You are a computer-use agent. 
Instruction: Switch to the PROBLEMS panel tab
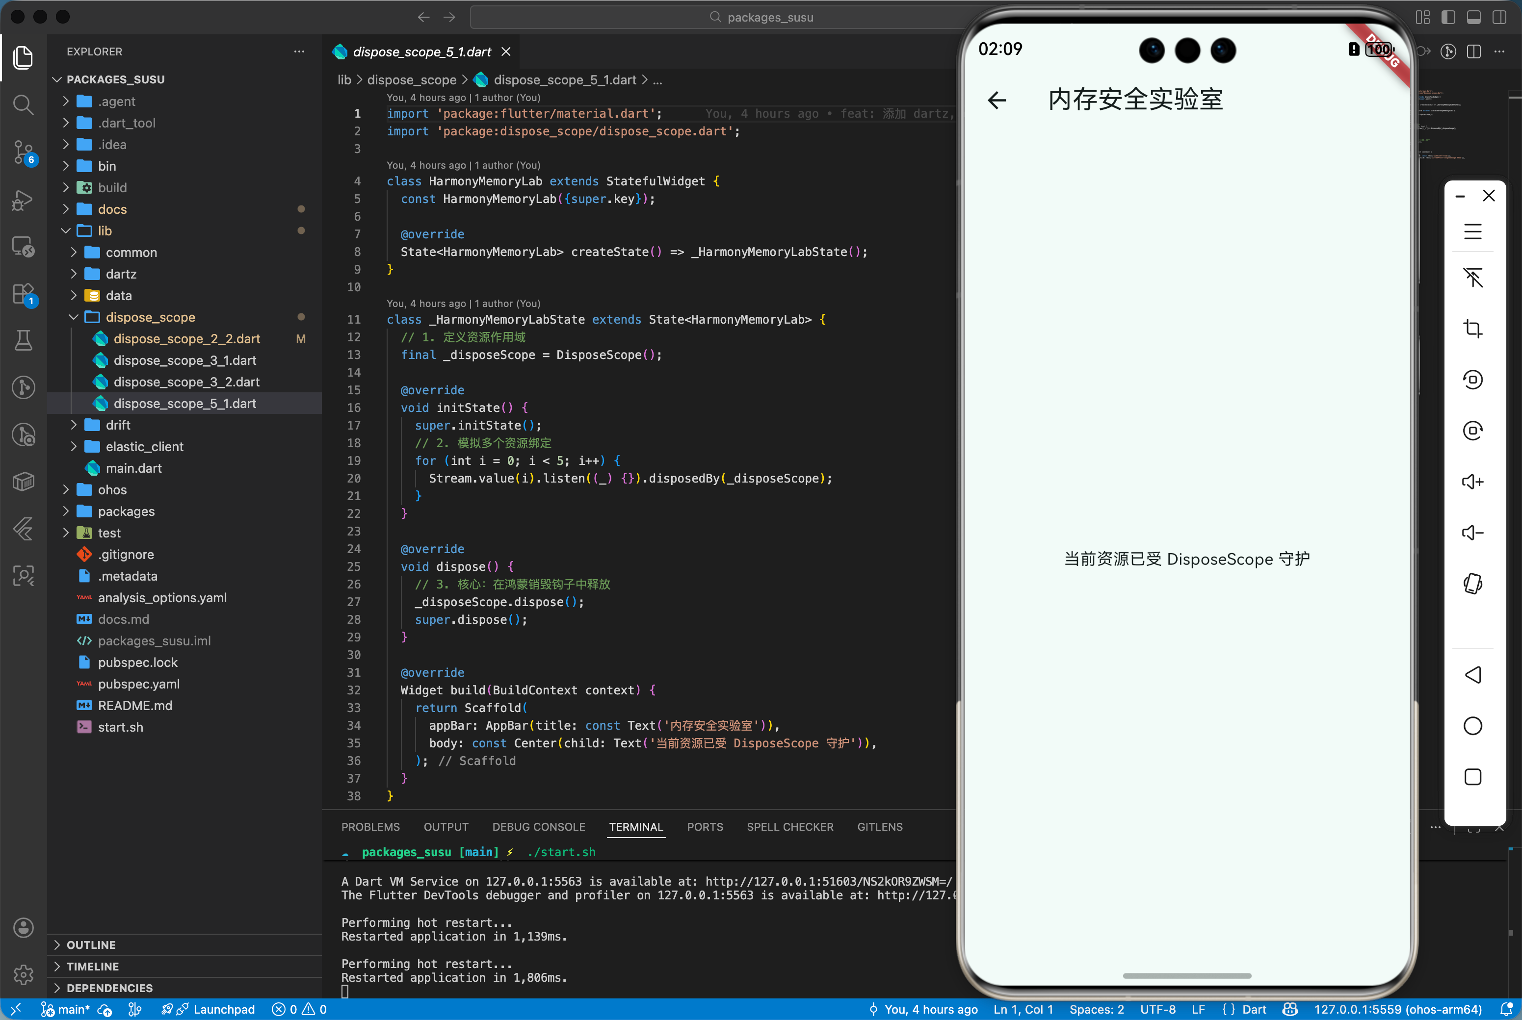coord(370,827)
